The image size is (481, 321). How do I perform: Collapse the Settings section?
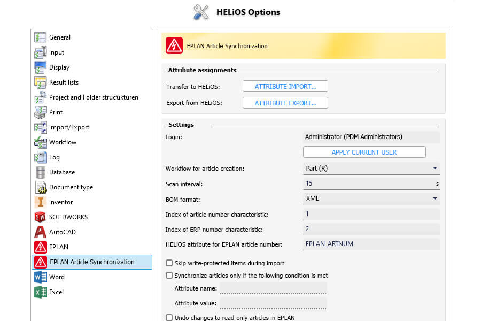click(x=165, y=125)
